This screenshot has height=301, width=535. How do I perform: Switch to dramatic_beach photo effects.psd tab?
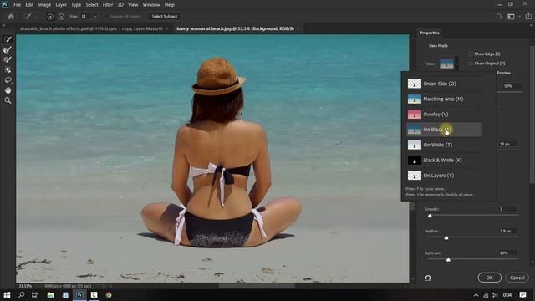click(91, 28)
